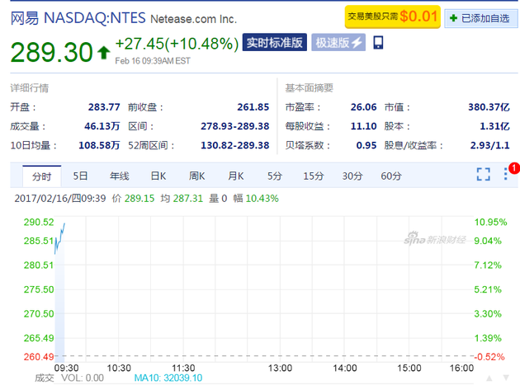Click the red notification badge
The width and height of the screenshot is (520, 385).
(514, 168)
